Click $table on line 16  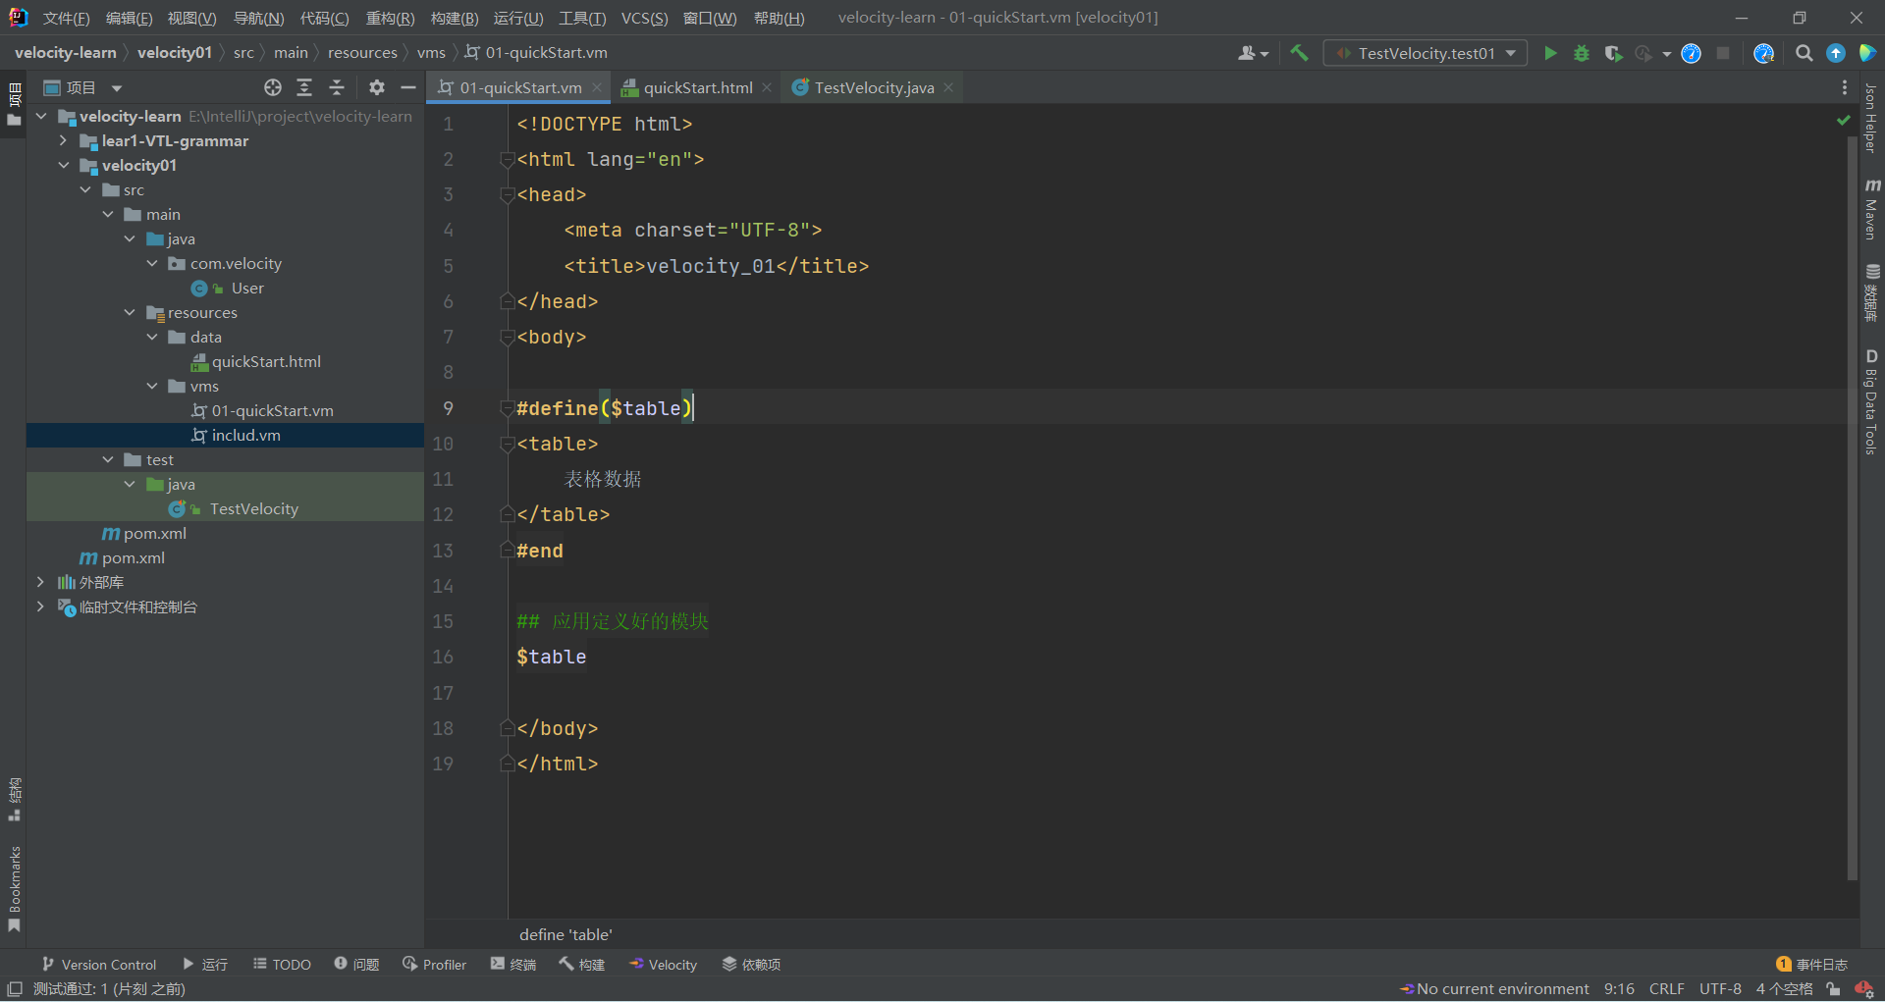pyautogui.click(x=551, y=657)
